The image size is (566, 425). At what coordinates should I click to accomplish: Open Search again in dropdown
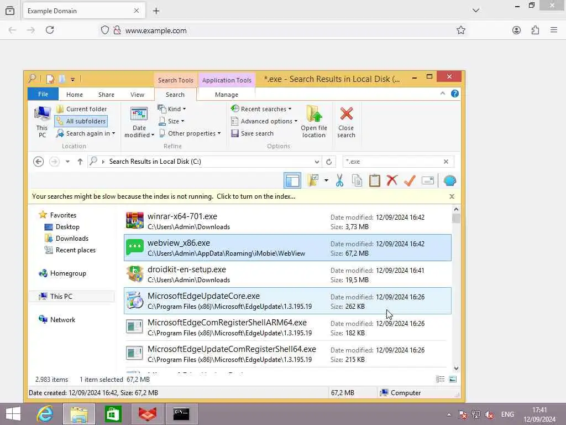click(x=86, y=133)
